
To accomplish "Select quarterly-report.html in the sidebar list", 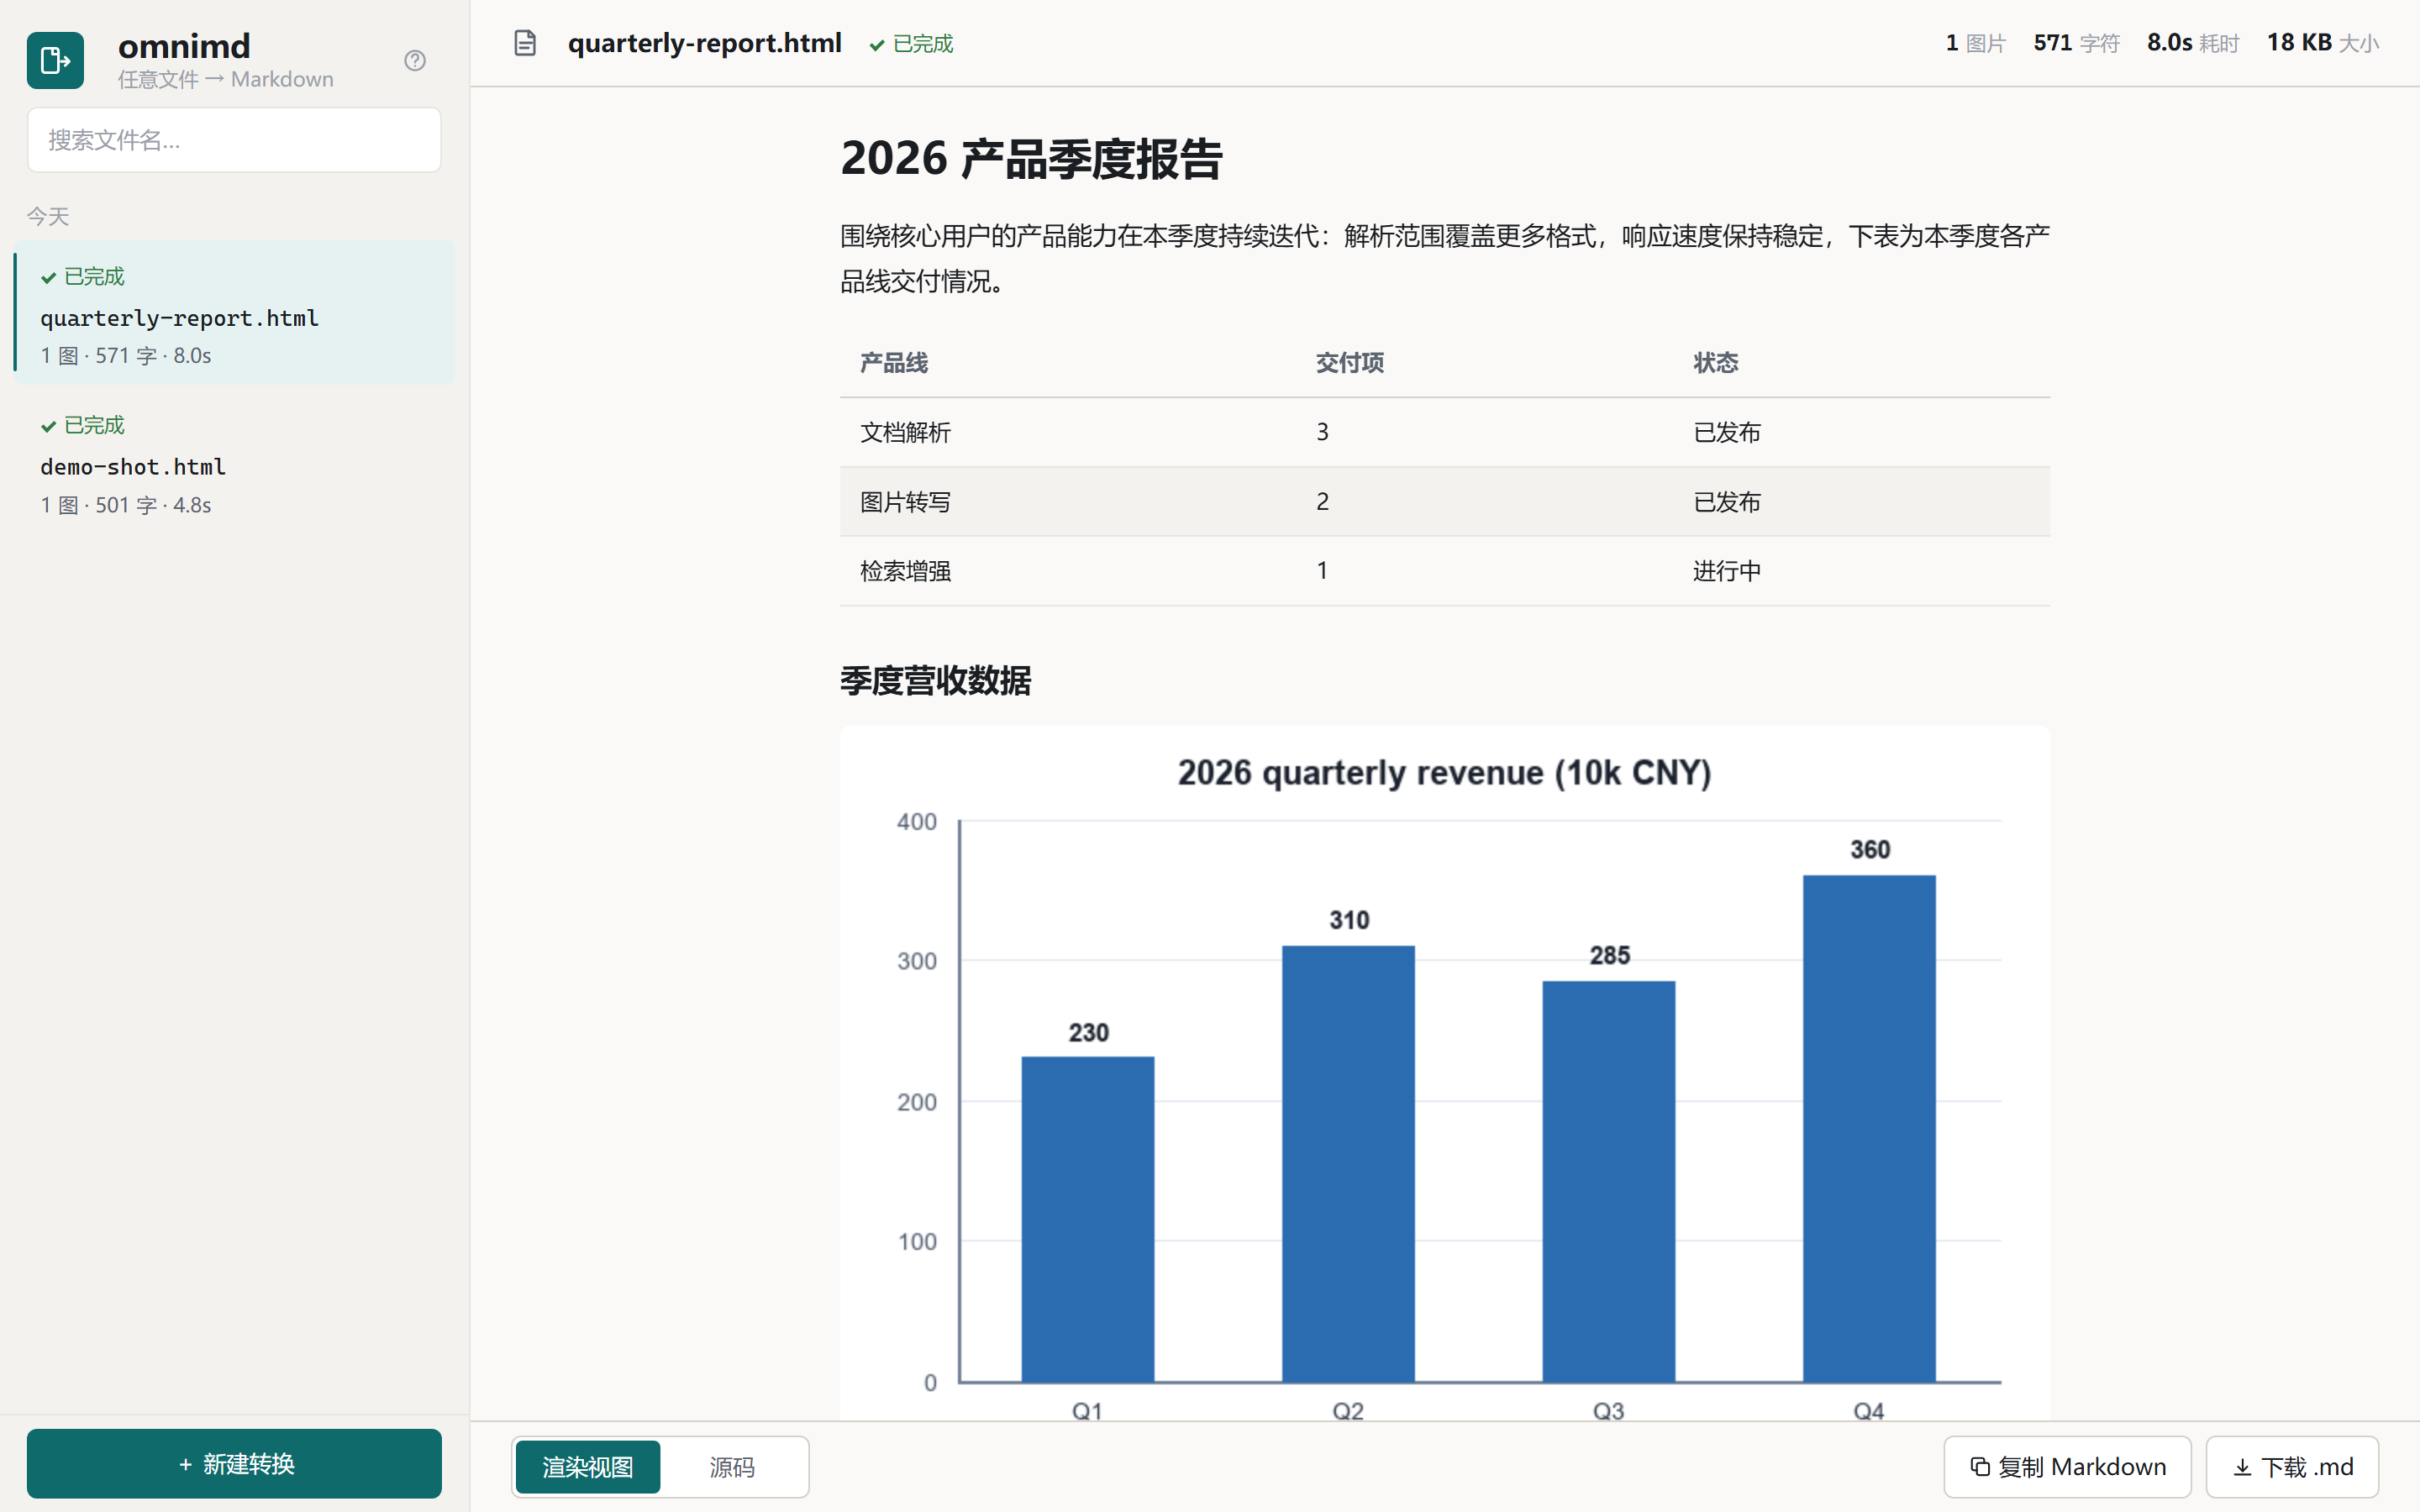I will (x=234, y=313).
